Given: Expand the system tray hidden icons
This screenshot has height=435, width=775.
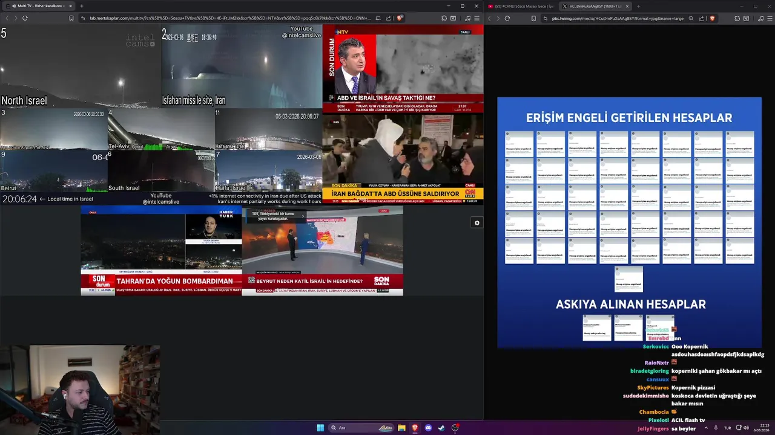Looking at the screenshot, I should coord(706,428).
